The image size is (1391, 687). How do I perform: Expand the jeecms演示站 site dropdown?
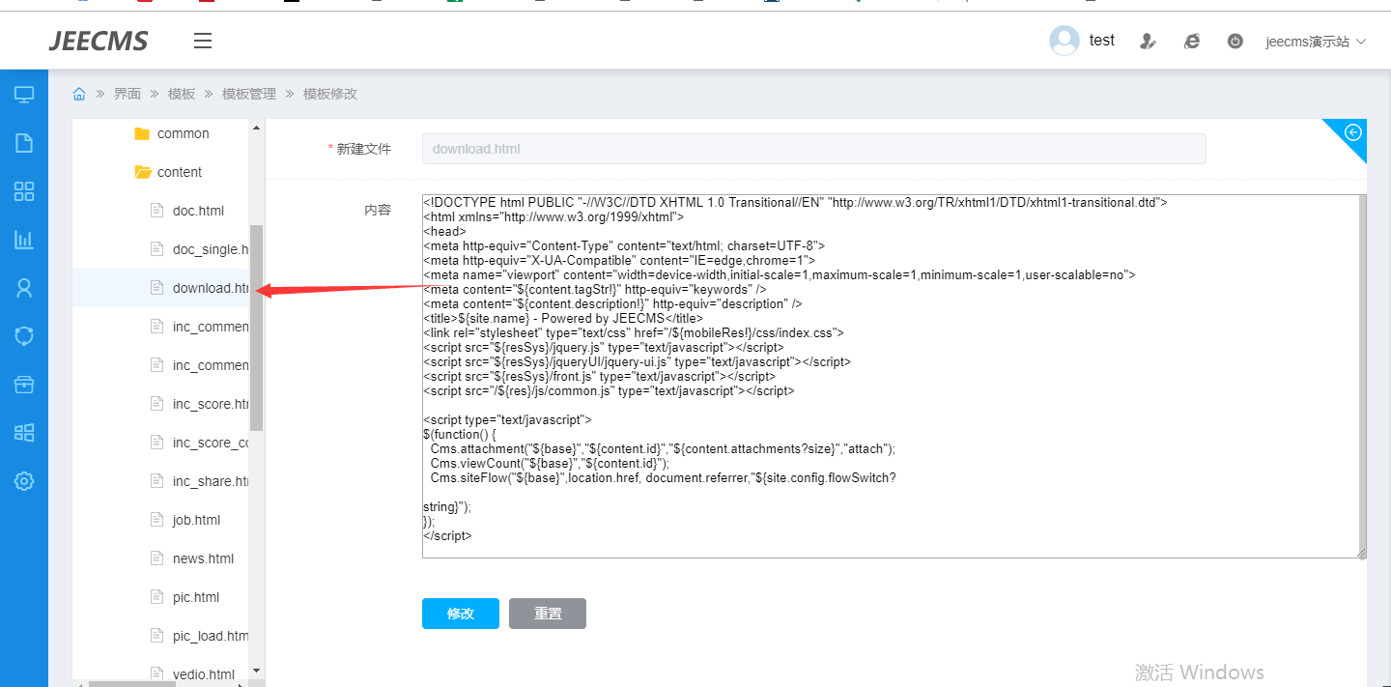(1316, 42)
